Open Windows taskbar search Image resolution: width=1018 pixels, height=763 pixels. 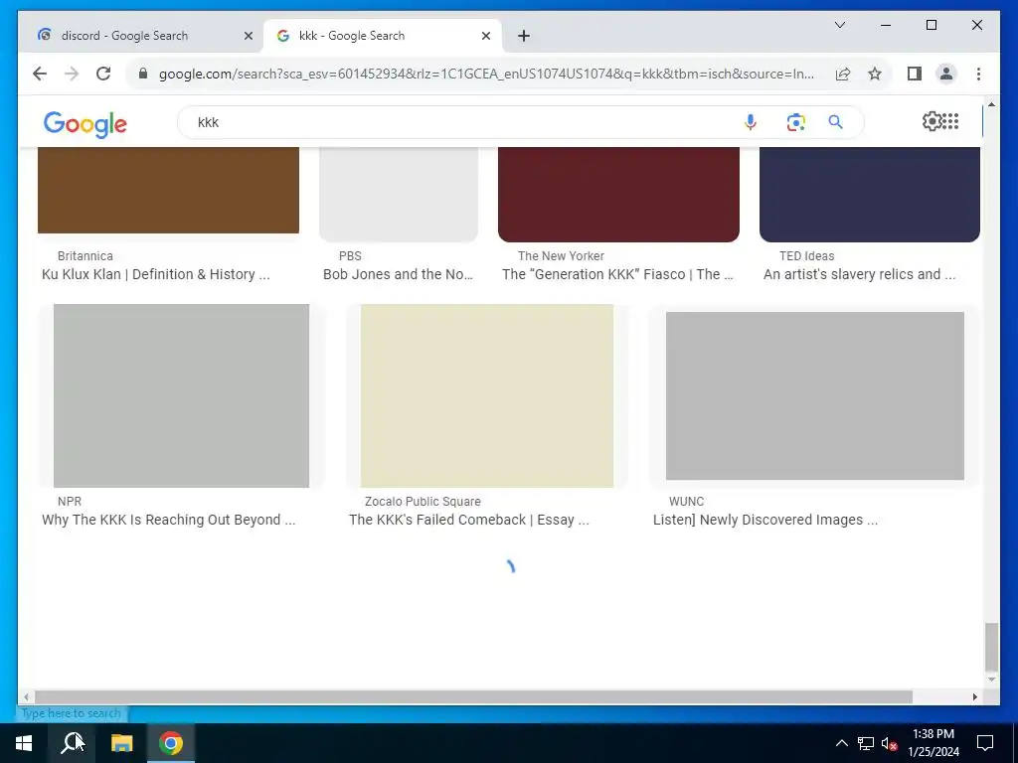click(72, 743)
